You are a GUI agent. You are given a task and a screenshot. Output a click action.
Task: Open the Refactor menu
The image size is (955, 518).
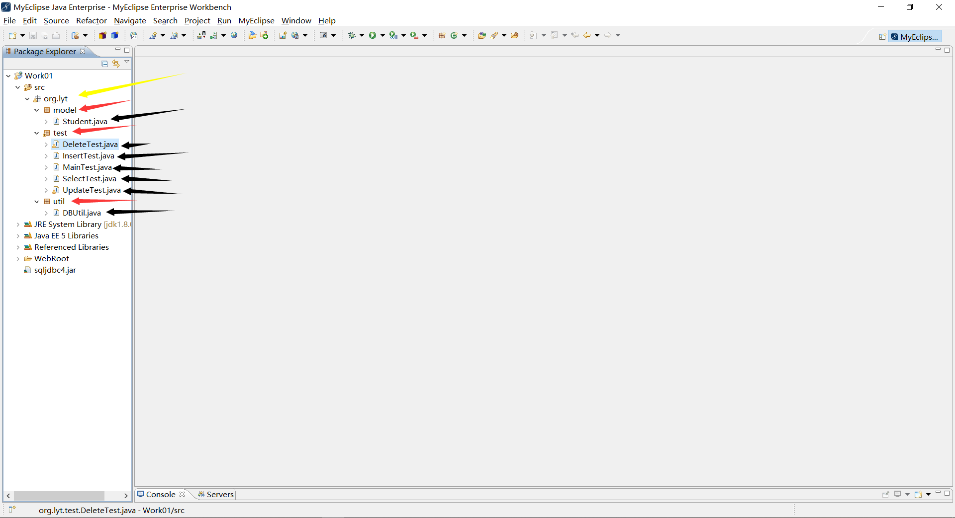(92, 20)
